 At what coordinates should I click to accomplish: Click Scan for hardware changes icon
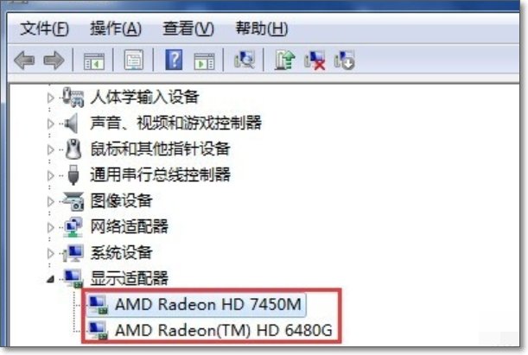coord(245,60)
